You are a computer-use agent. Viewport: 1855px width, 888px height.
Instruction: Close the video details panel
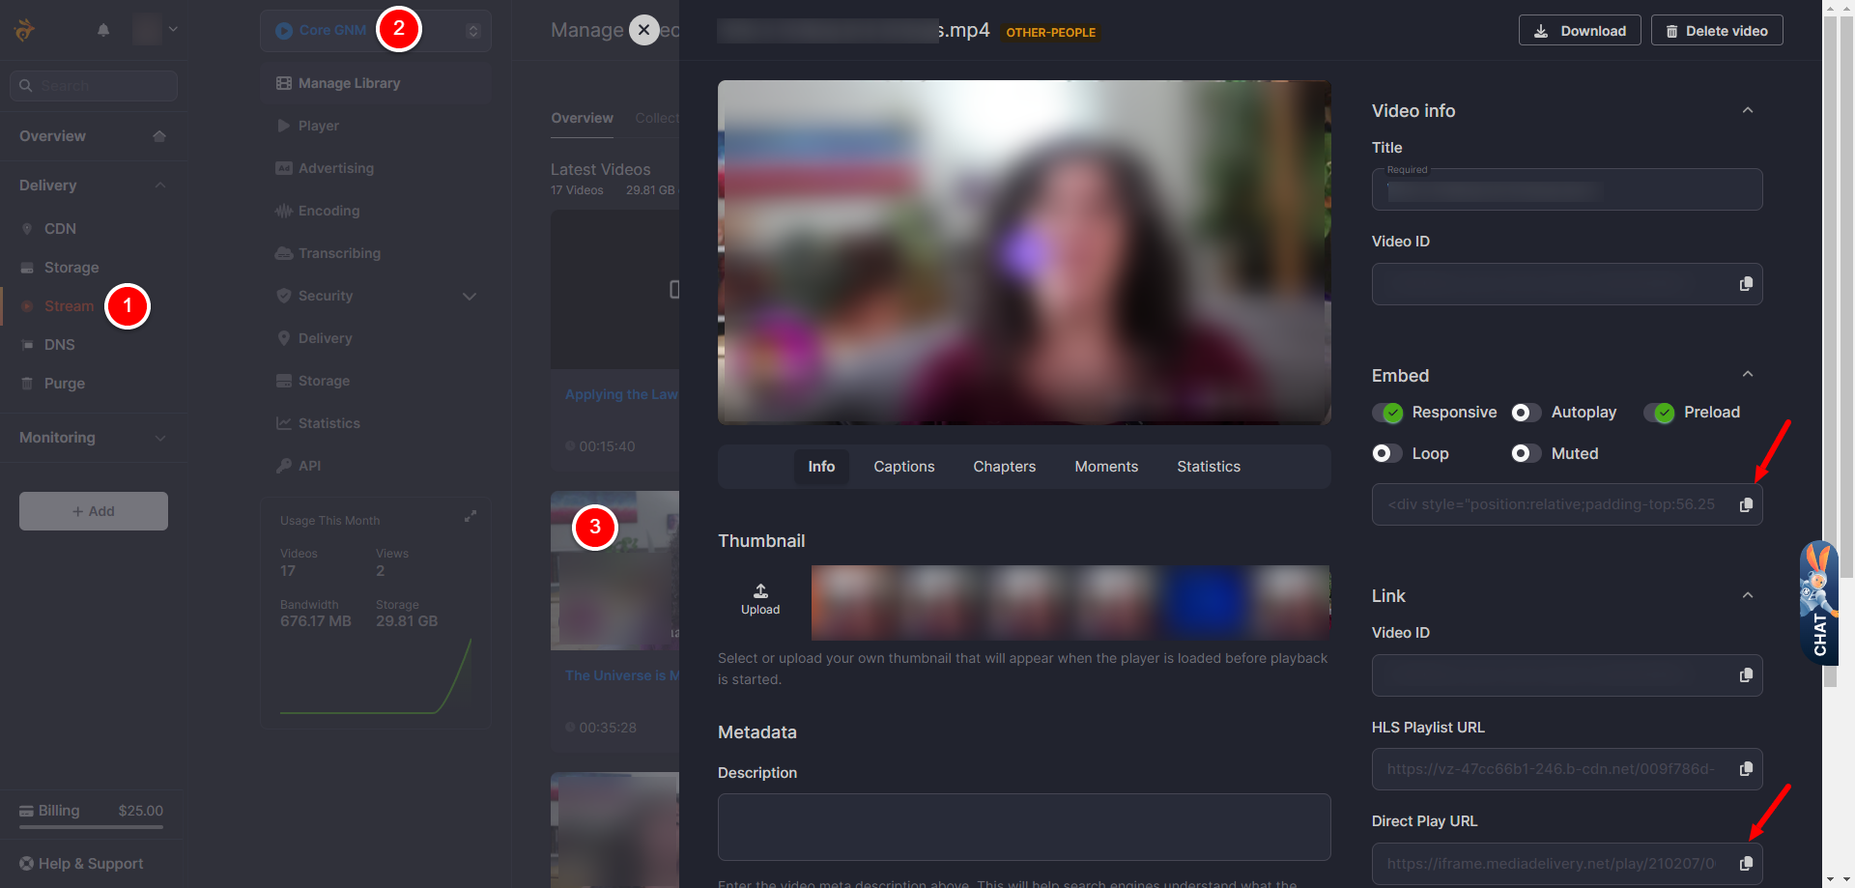point(644,30)
